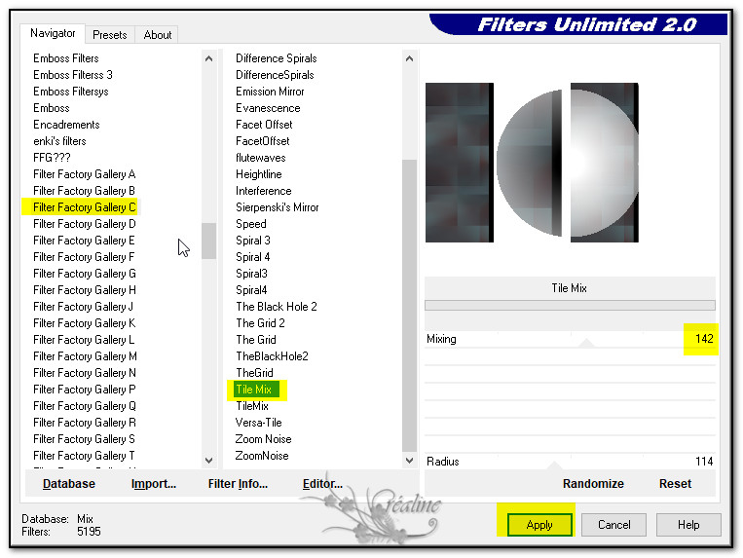Screen dimensions: 743x558
Task: Select Emboss Filtersys category
Action: tap(71, 92)
